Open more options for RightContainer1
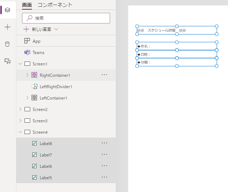This screenshot has width=228, height=192. point(104,75)
